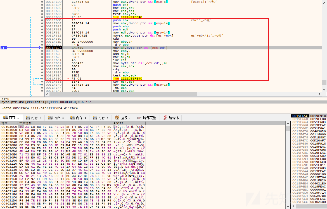Open the 内存 4 dump tab

pos(78,117)
